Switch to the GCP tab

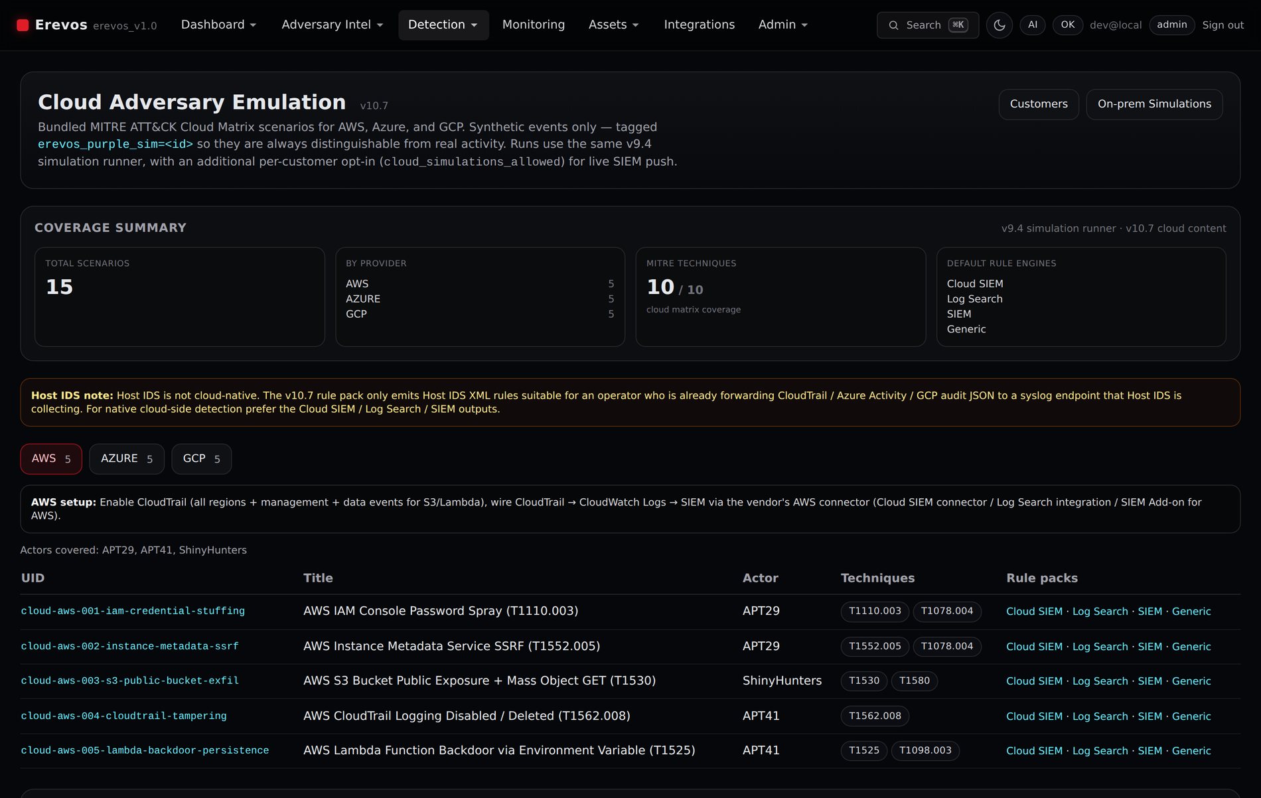click(201, 458)
